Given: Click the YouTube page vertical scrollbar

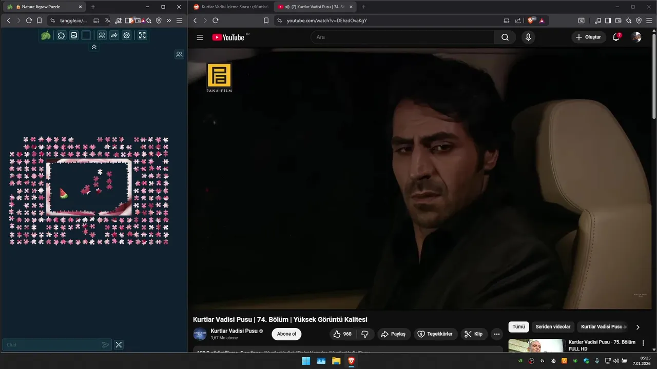Looking at the screenshot, I should 654,76.
